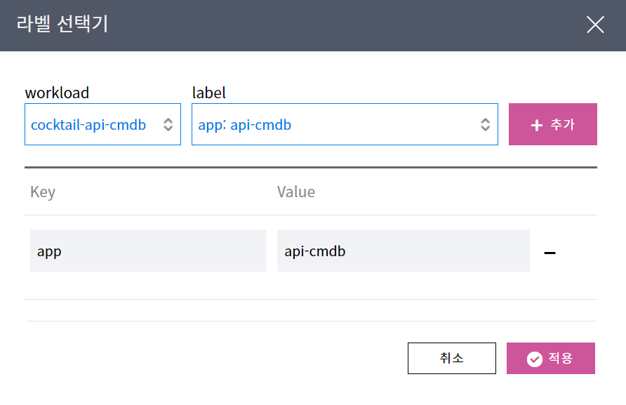
Task: Cancel with the 취소 button
Action: point(451,358)
